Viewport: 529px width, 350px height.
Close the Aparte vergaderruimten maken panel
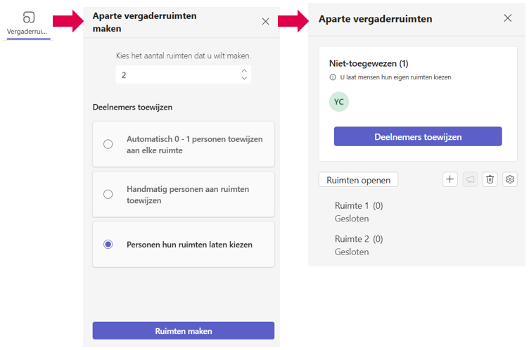[265, 21]
